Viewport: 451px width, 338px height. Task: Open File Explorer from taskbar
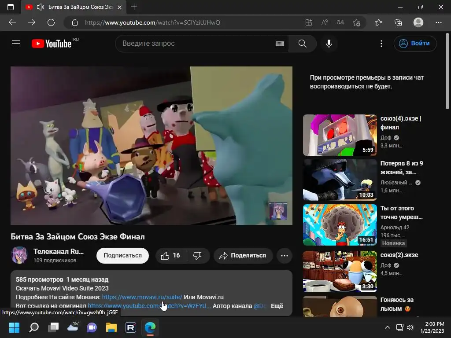(111, 327)
